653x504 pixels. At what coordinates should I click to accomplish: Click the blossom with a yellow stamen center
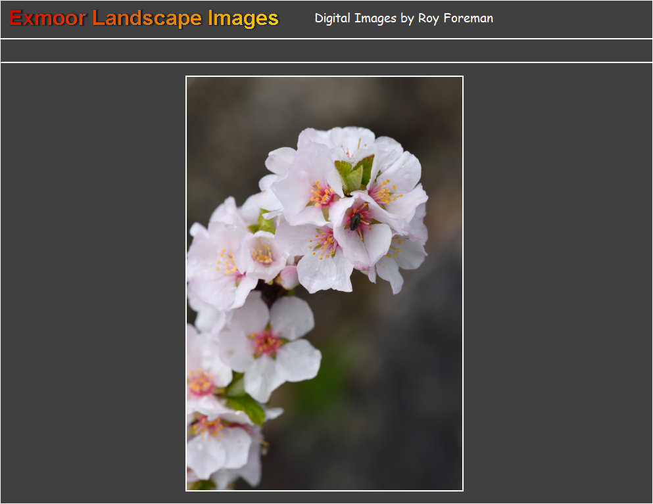pos(263,254)
